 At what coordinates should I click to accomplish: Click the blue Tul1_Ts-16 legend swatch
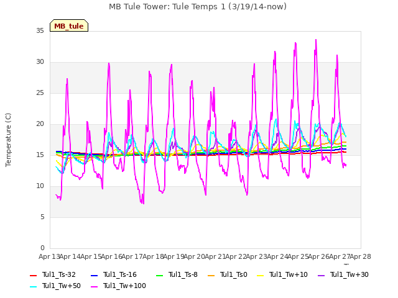tap(94, 276)
